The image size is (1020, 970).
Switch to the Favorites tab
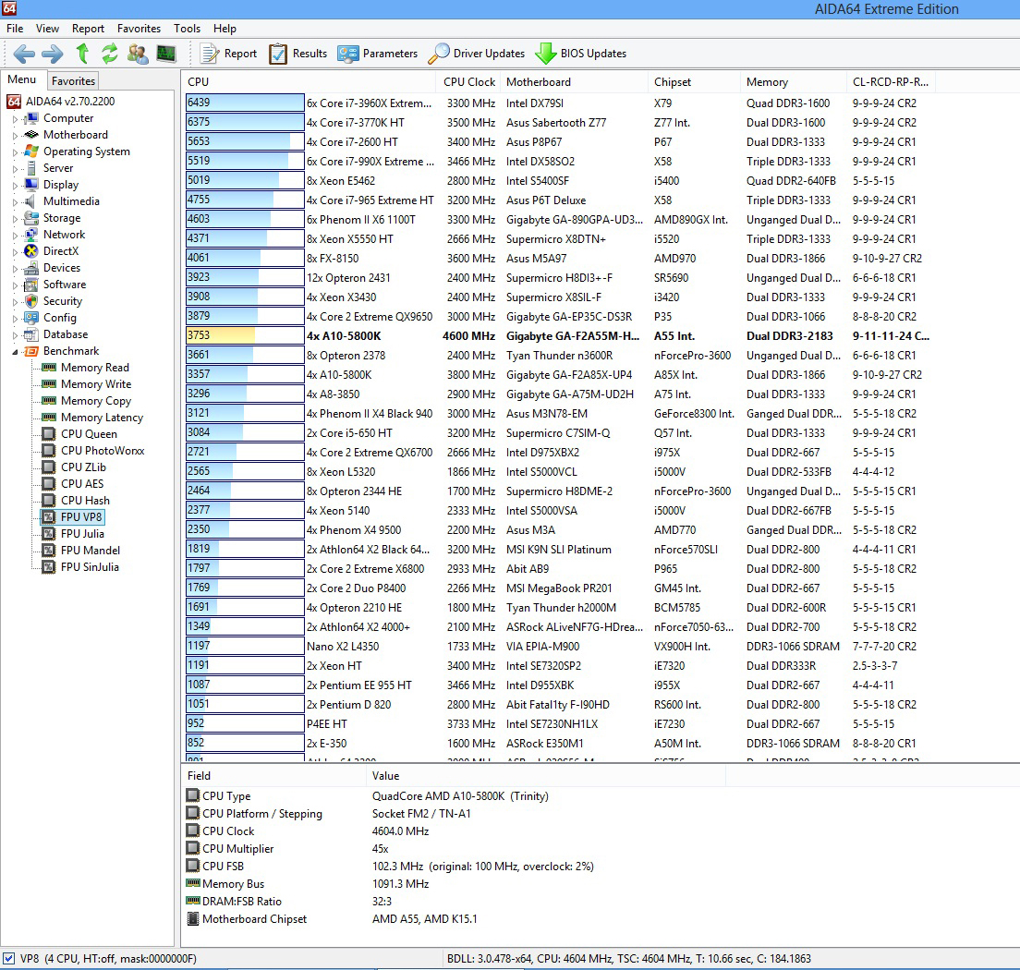click(x=74, y=80)
